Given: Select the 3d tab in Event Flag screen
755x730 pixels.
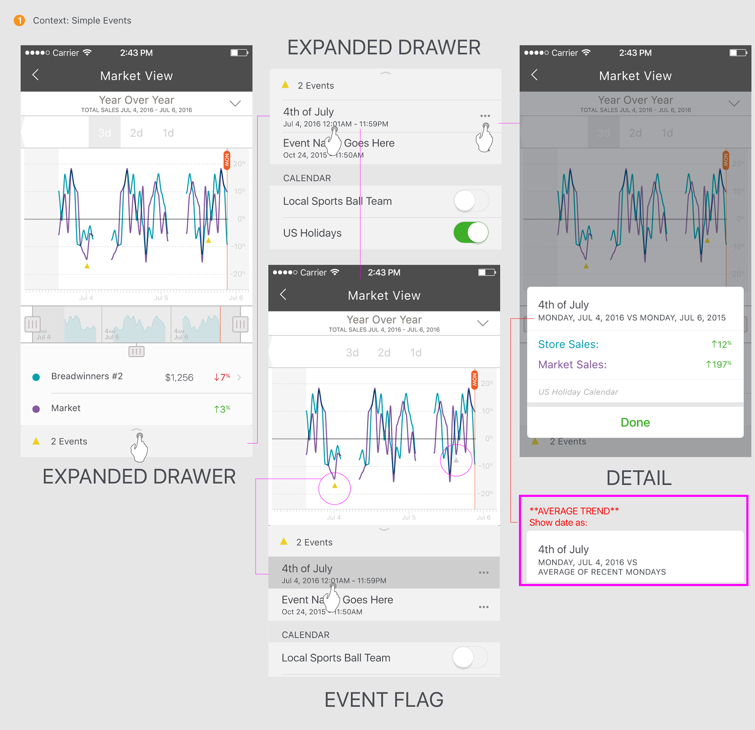Looking at the screenshot, I should [x=352, y=352].
